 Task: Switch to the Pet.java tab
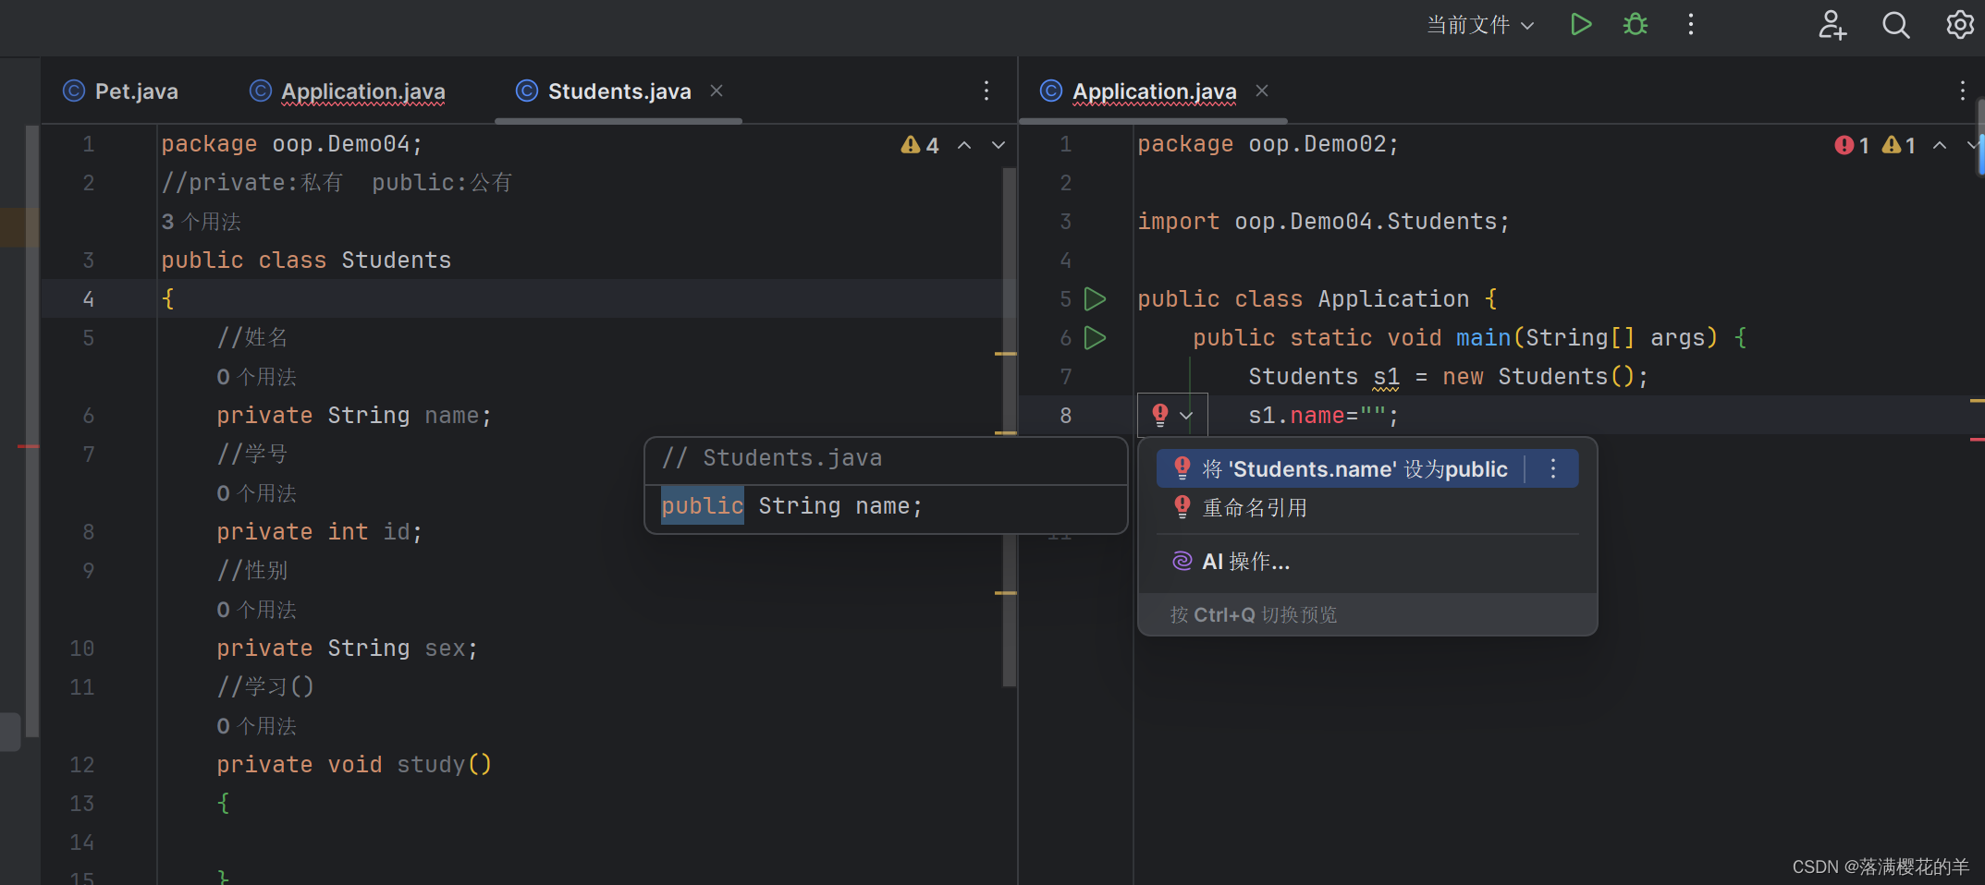point(120,91)
